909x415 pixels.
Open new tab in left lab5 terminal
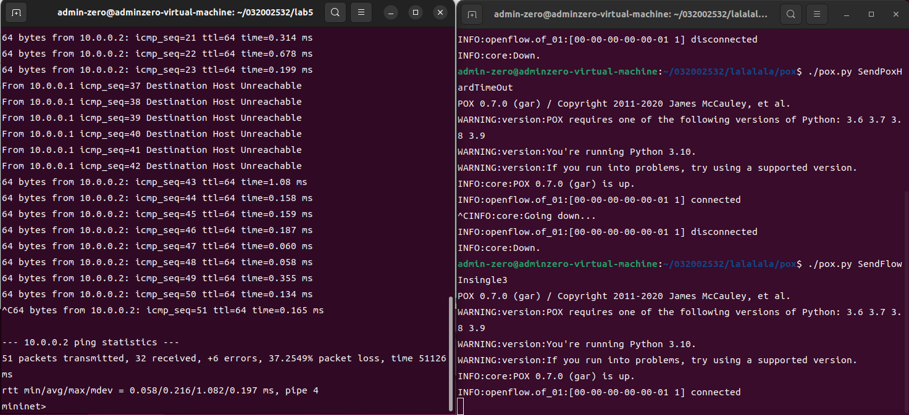point(17,12)
